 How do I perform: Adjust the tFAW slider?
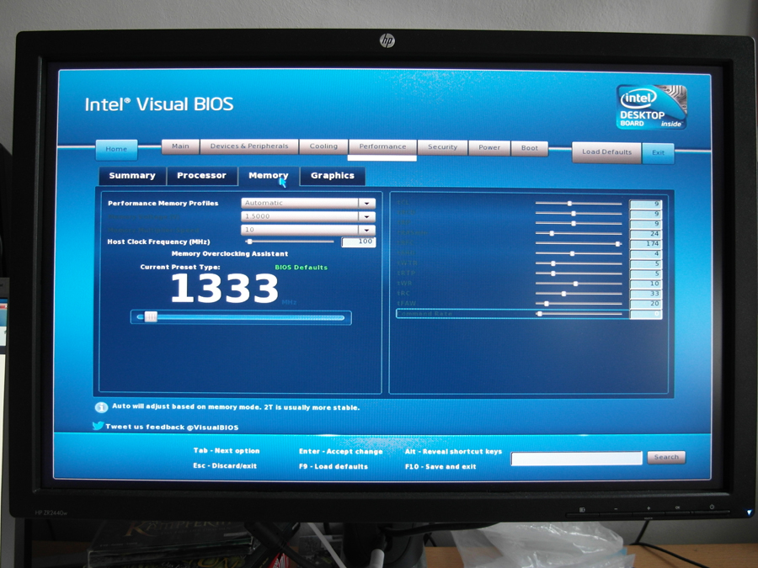(578, 304)
